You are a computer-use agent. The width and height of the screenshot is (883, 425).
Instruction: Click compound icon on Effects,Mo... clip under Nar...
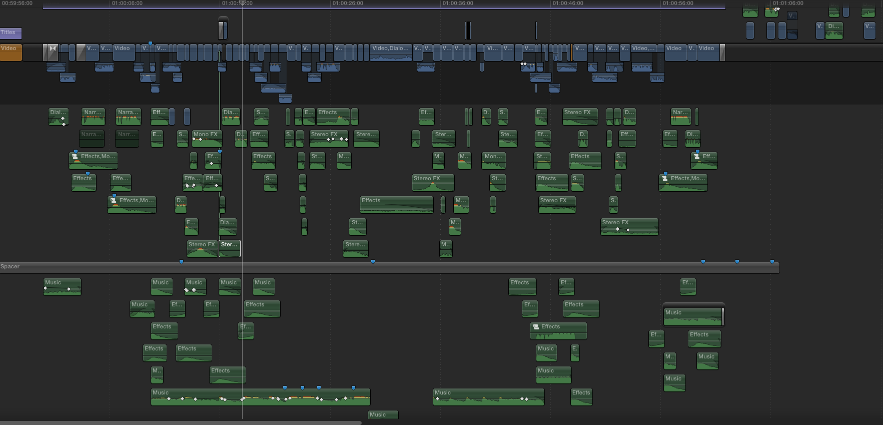665,179
